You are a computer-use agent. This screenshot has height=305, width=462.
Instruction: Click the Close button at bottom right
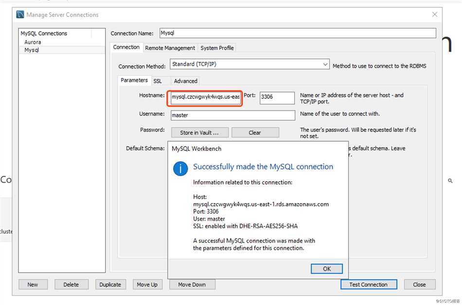419,285
